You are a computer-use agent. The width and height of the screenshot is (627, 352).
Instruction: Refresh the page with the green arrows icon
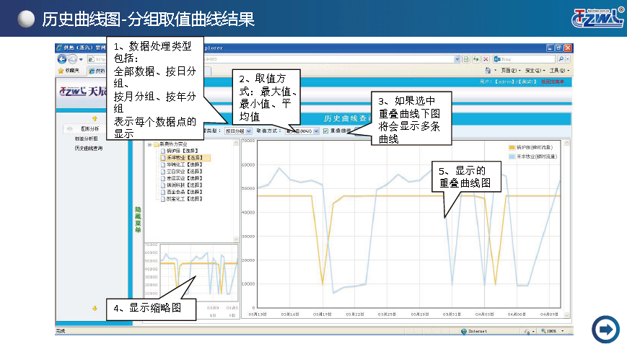[476, 59]
